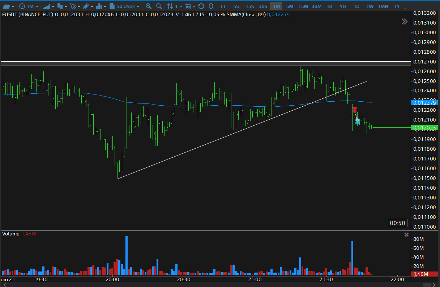440x287 pixels.
Task: Select the pencil drawing tool icon
Action: (x=86, y=6)
